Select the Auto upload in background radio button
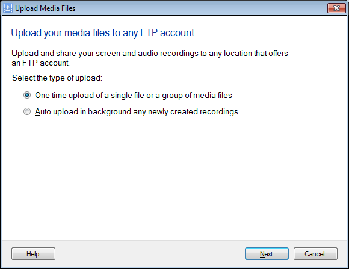 pyautogui.click(x=27, y=111)
